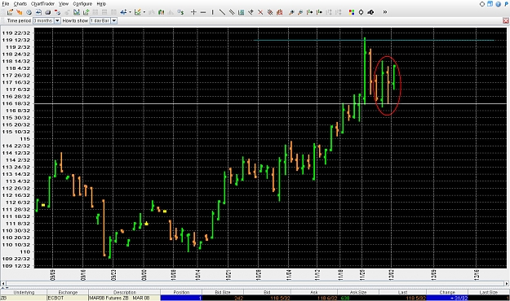Viewport: 510px width, 301px height.
Task: Click the circular refresh arrows icon
Action: [x=361, y=12]
